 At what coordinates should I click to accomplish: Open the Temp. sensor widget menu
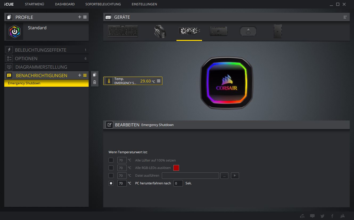(159, 81)
